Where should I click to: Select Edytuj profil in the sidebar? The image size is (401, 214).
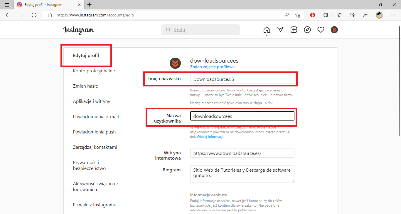[86, 55]
